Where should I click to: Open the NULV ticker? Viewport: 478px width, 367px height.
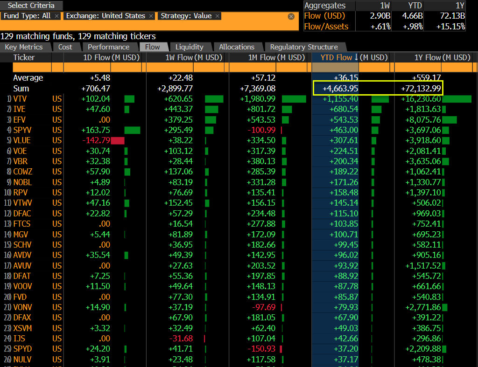pos(22,360)
